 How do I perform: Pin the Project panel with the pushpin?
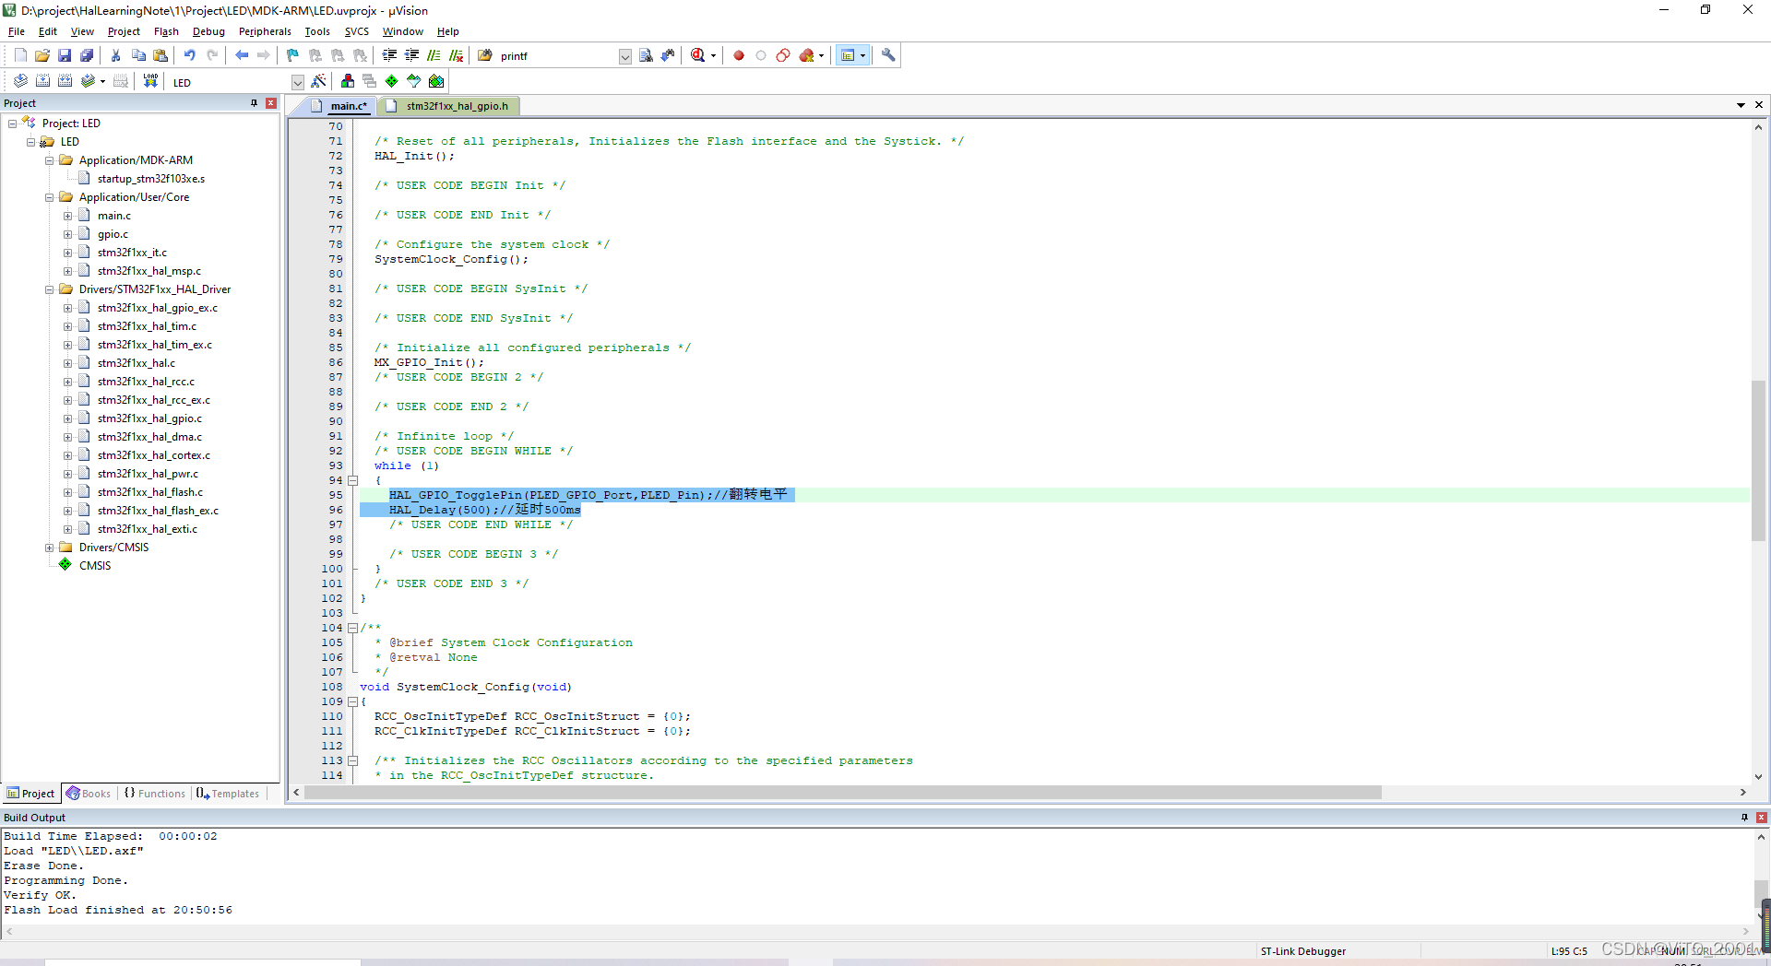point(254,103)
